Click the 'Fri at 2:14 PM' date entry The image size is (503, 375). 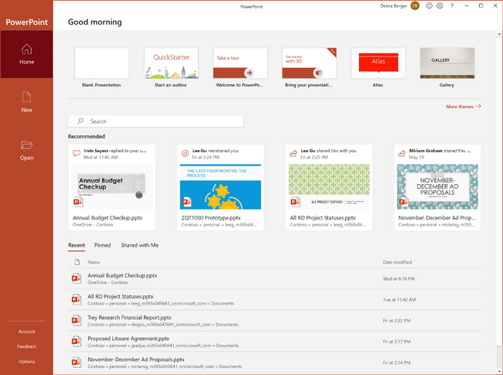(x=396, y=363)
